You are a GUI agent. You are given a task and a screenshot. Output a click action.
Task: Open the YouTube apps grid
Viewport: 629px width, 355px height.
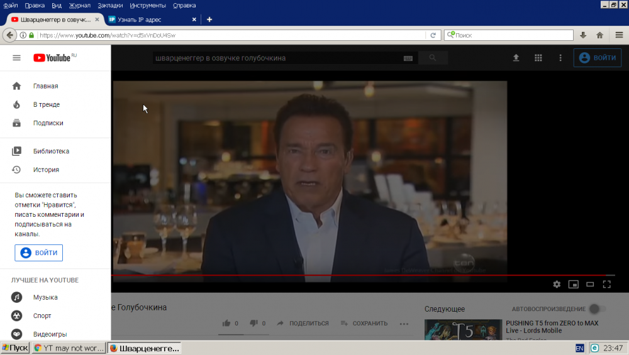538,58
